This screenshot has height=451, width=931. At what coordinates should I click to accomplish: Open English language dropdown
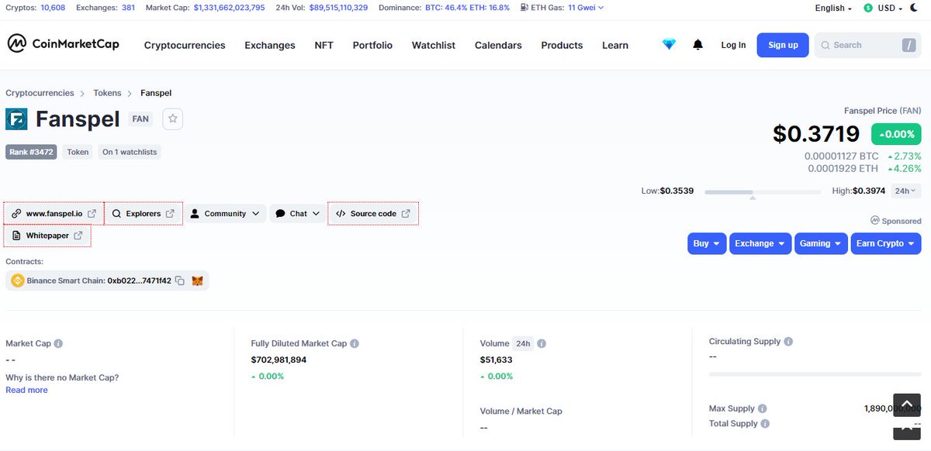click(x=833, y=8)
